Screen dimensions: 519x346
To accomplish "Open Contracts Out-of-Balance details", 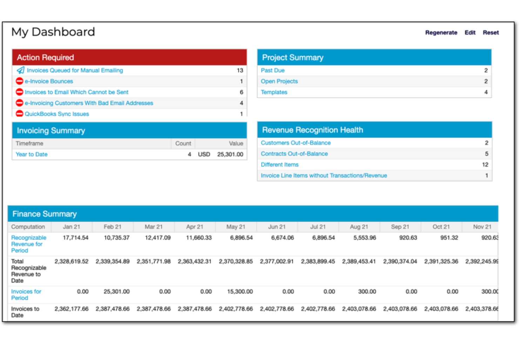I will pos(294,154).
